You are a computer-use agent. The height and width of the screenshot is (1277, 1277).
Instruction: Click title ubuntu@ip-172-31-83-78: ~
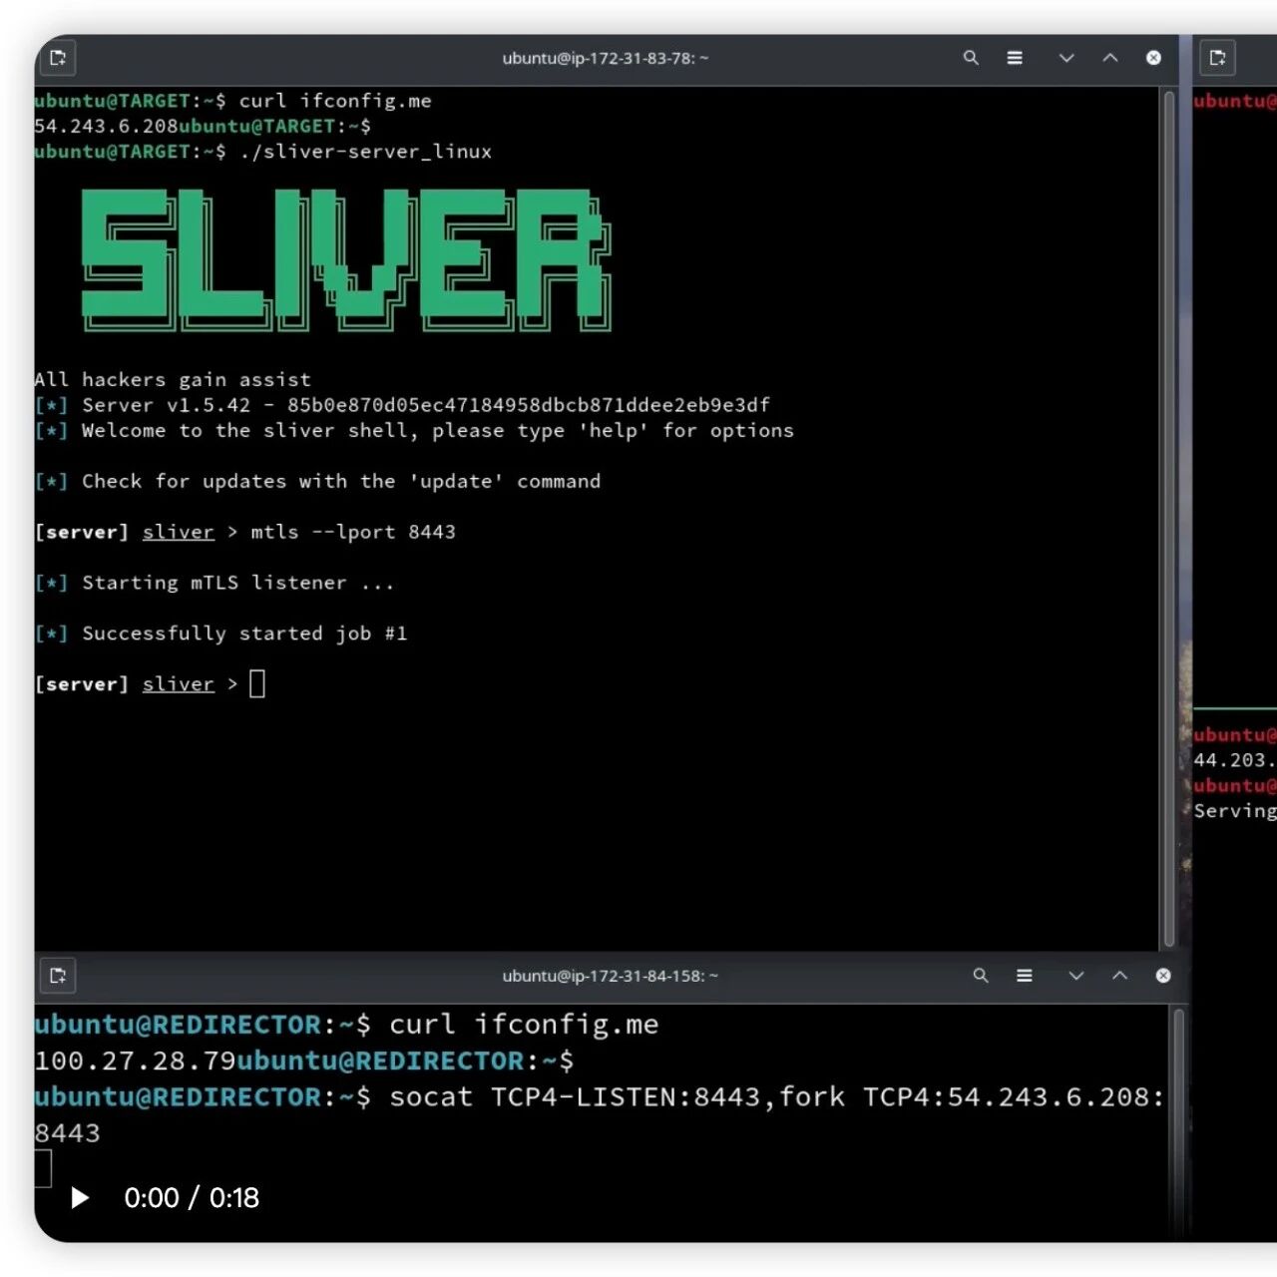[x=606, y=58]
